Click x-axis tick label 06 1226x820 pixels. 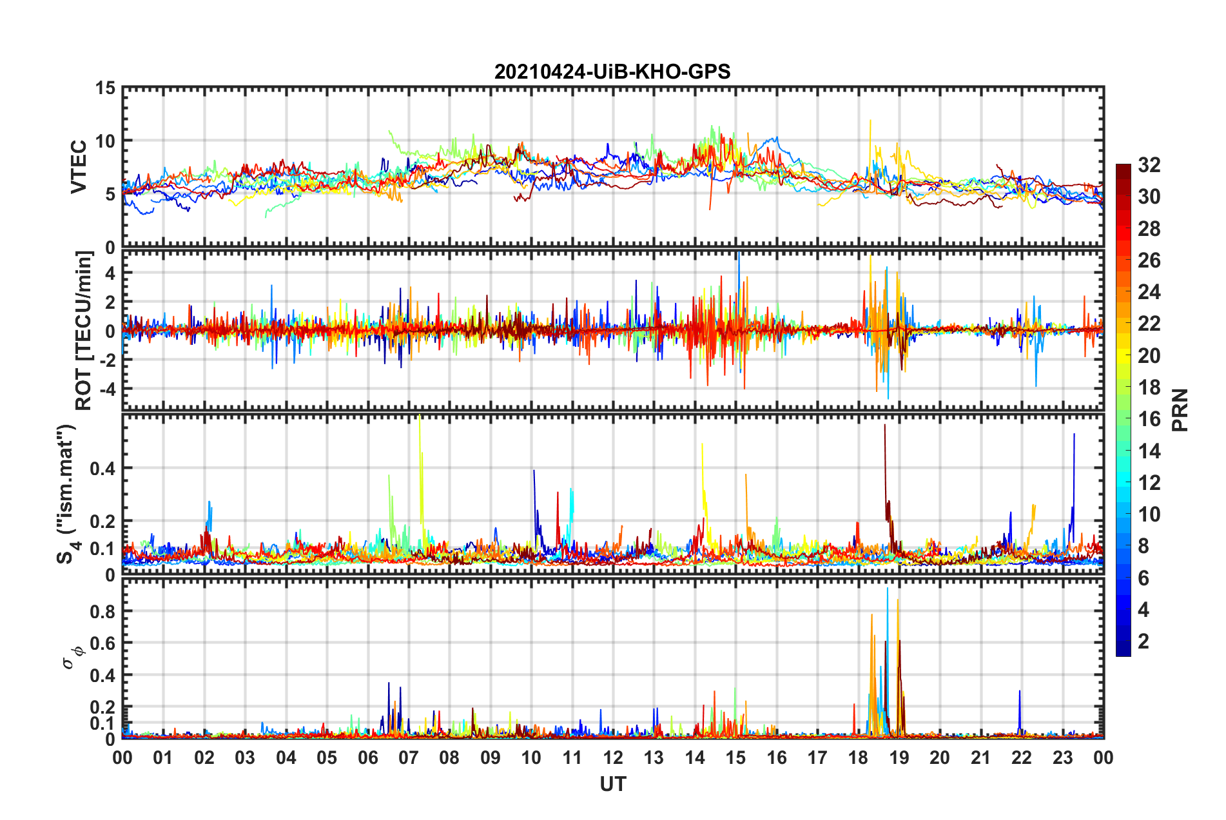[367, 757]
